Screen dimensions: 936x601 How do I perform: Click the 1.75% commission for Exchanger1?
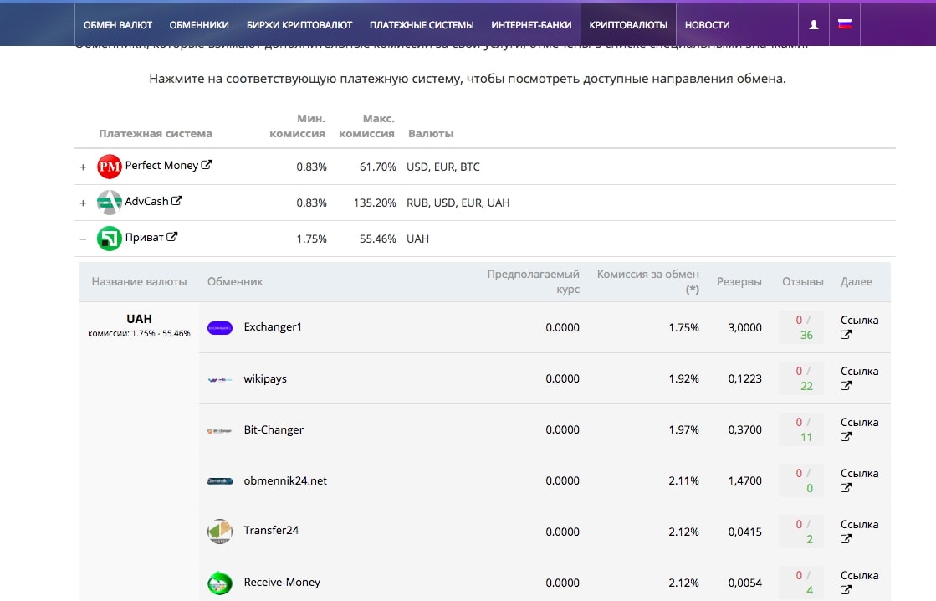coord(683,327)
